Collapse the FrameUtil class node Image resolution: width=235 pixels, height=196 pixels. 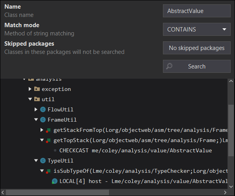[36, 119]
